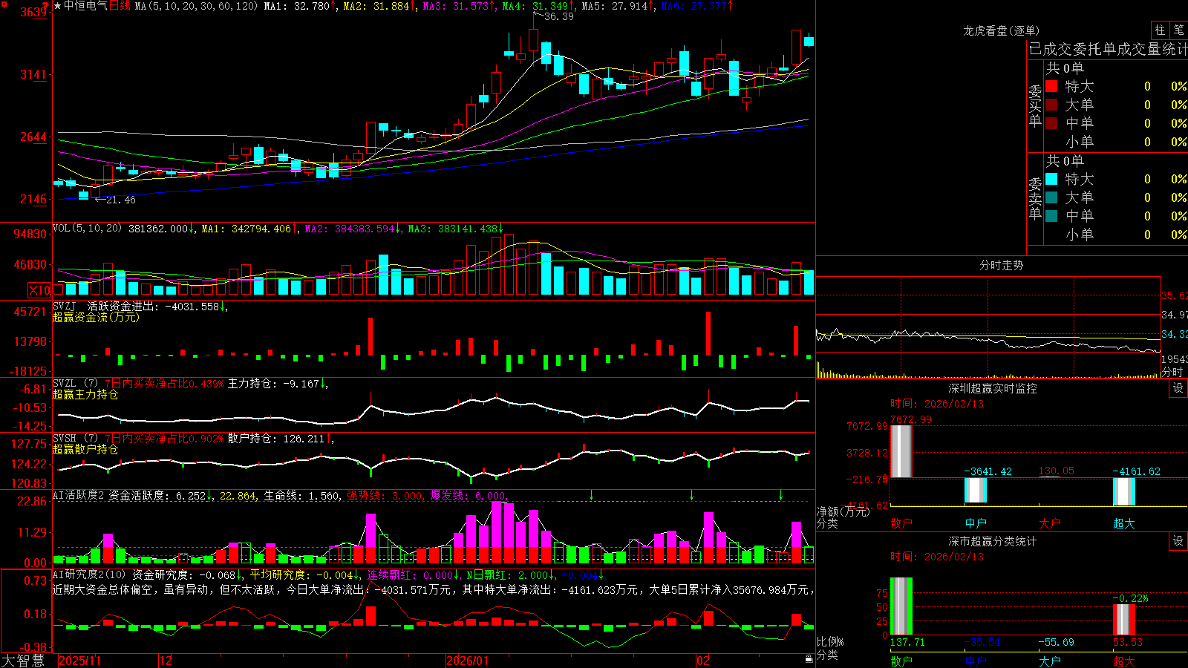The image size is (1188, 668).
Task: Open 设 settings for 深圳超赢实时监控
Action: [x=1178, y=388]
